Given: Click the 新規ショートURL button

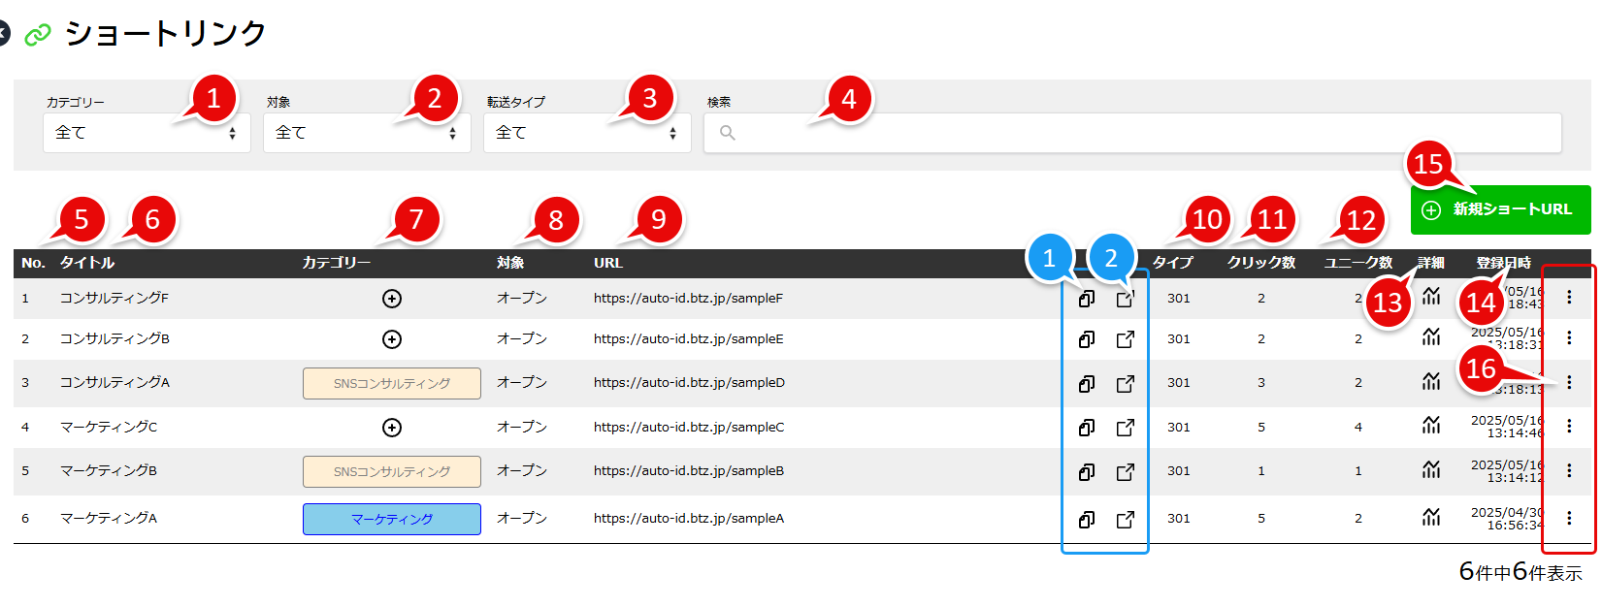Looking at the screenshot, I should [1500, 209].
